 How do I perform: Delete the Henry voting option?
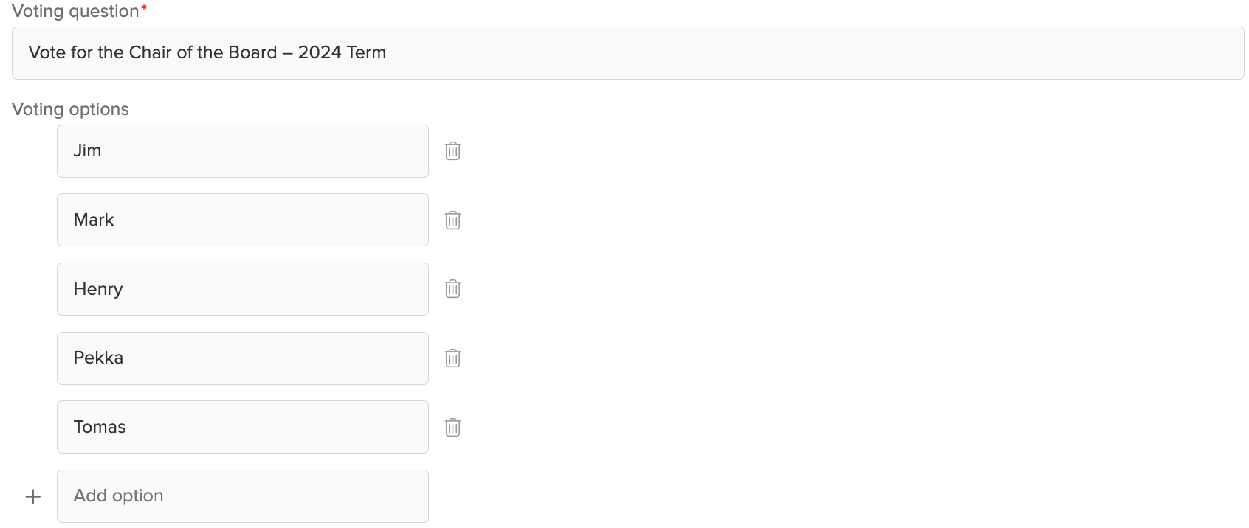pos(453,289)
